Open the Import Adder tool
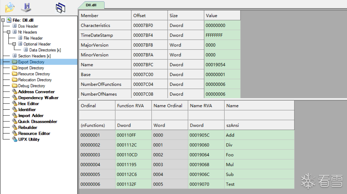Image resolution: width=347 pixels, height=194 pixels. click(31, 116)
